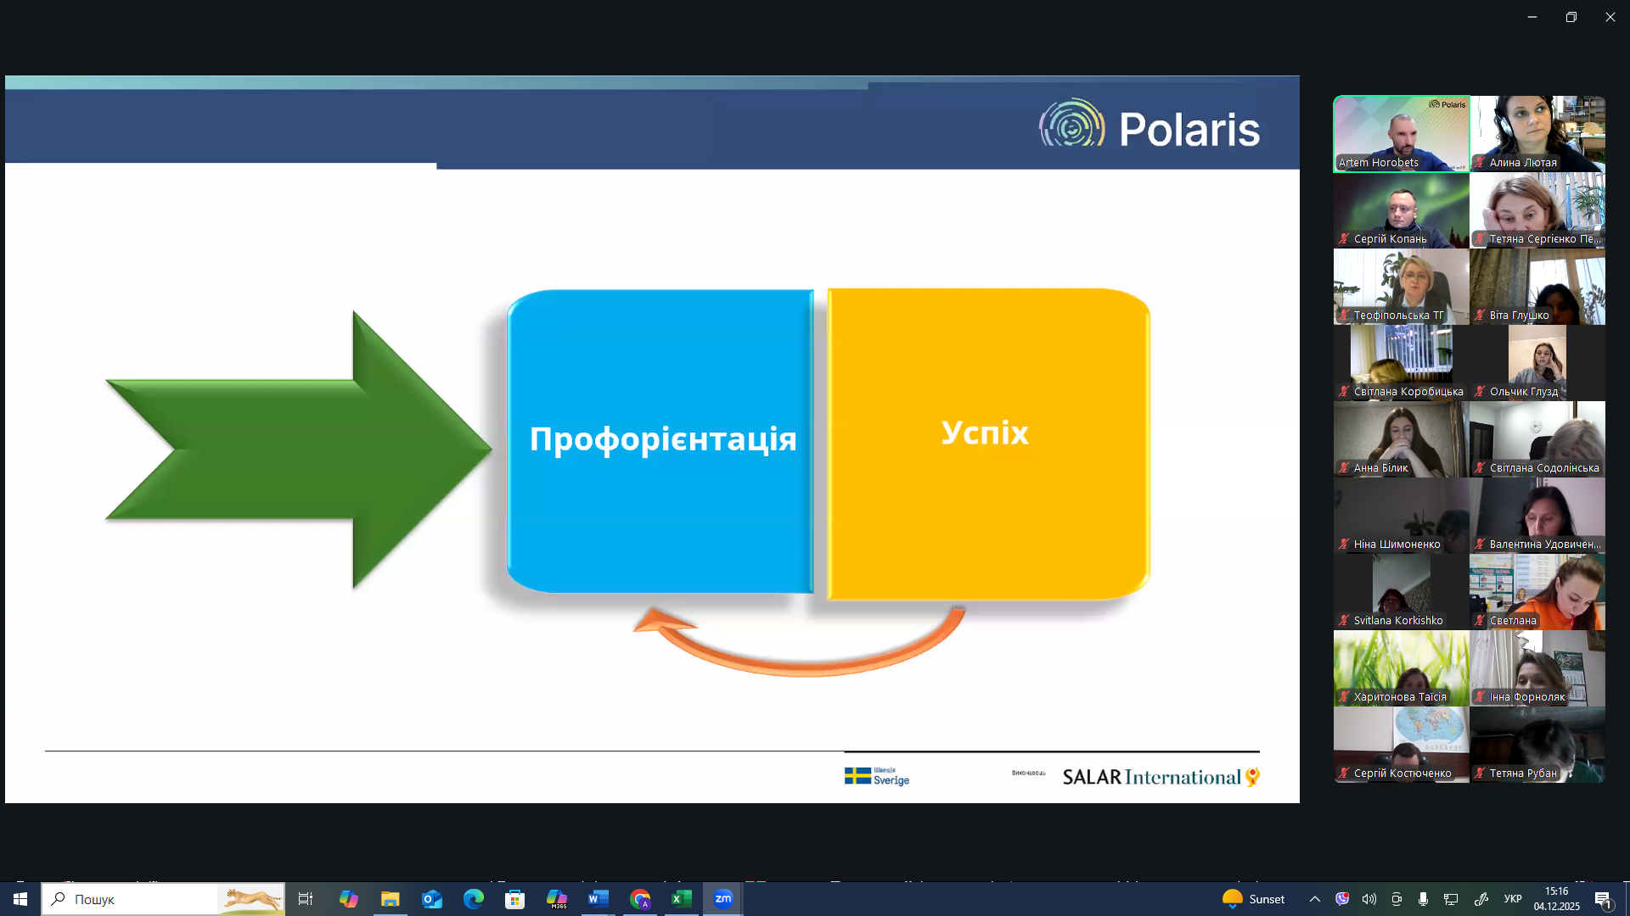Open the clock and date flyout
Screen dimensions: 1630x916
(1556, 899)
